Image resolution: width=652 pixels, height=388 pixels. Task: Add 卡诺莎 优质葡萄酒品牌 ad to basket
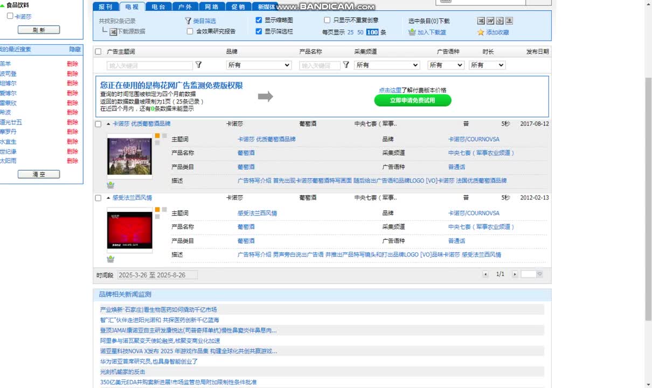click(110, 185)
